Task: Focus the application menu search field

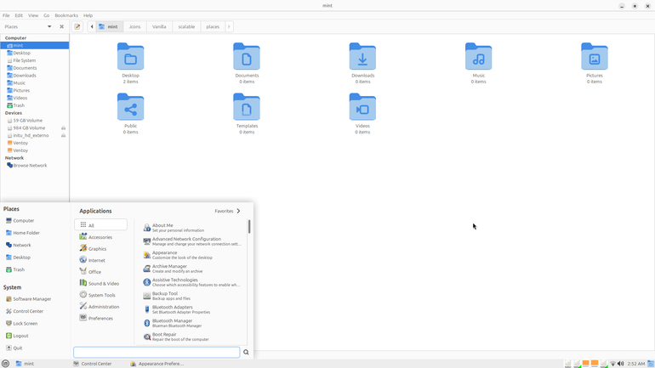Action: [x=157, y=352]
